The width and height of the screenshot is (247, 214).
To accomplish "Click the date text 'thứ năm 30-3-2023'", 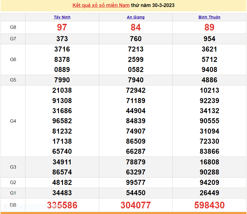I will (153, 5).
